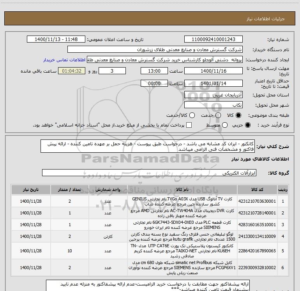
Task: Select the کالا/خدمت radio button
Action: 192,115
